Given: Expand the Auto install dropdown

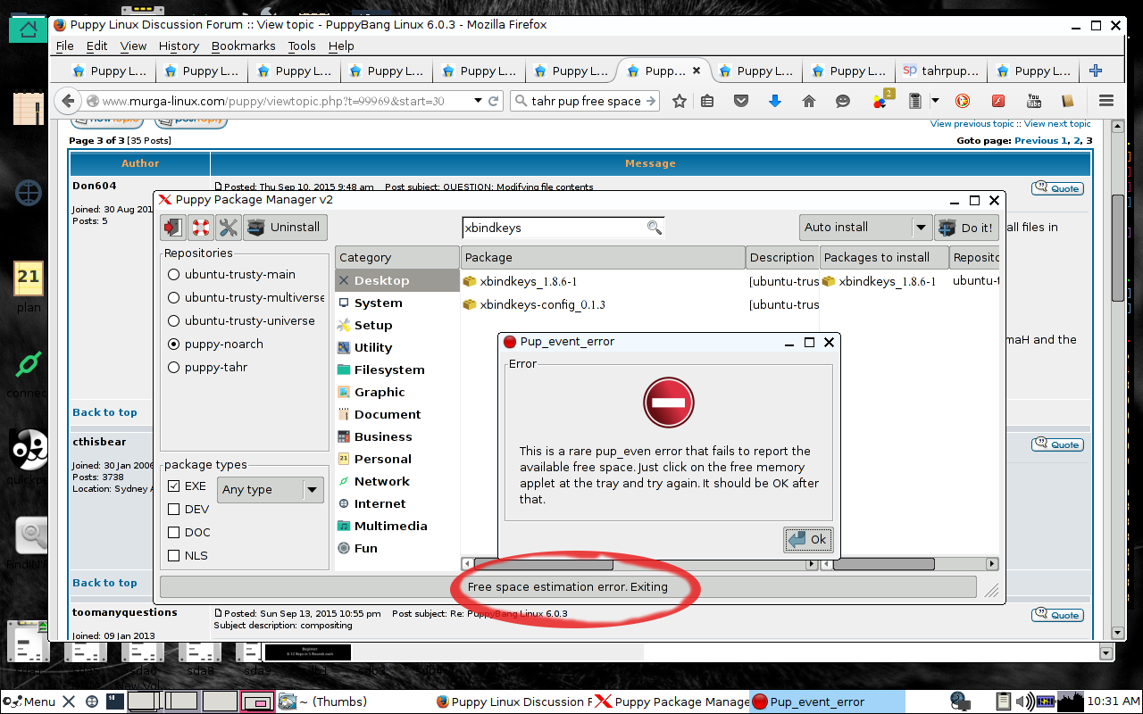Looking at the screenshot, I should [x=865, y=228].
